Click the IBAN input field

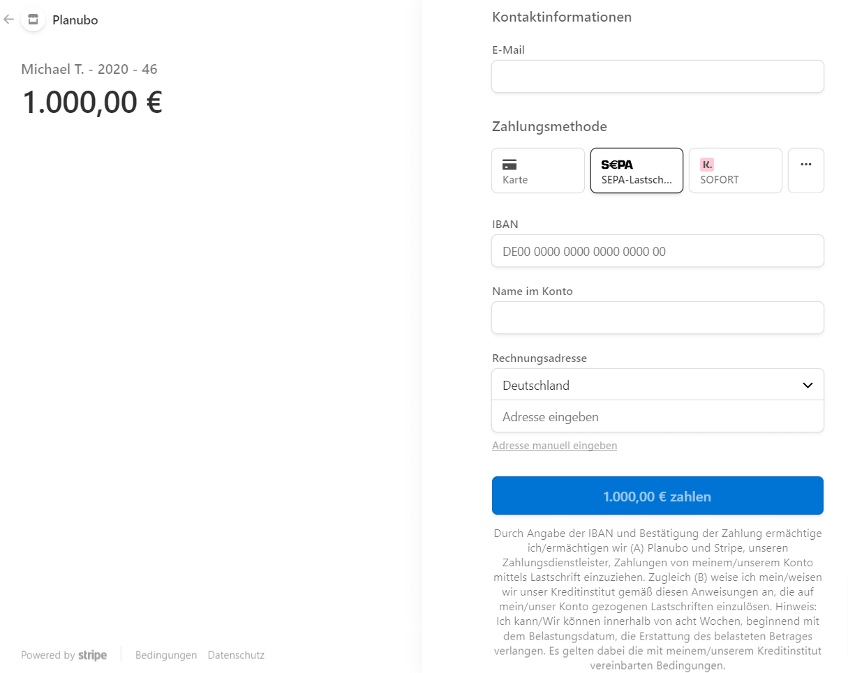pyautogui.click(x=657, y=250)
